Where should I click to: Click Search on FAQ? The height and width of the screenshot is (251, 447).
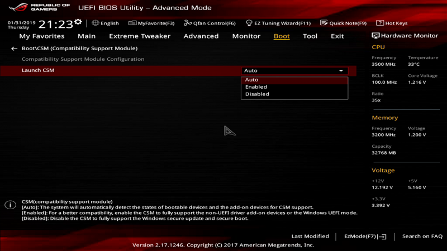422,236
